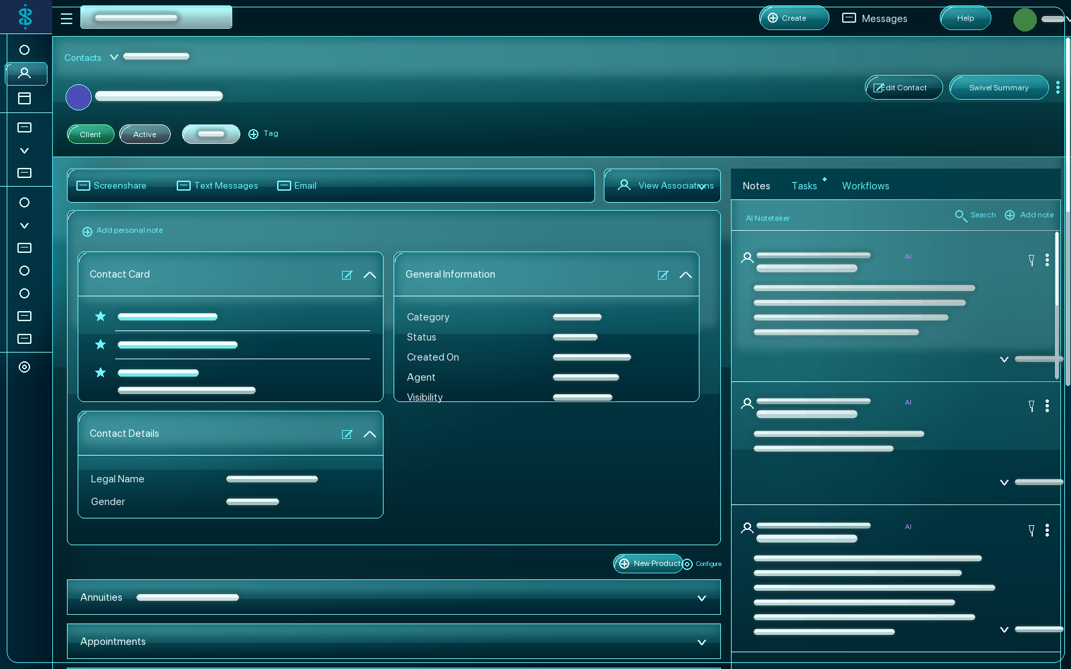Click the AI Notetaker label
1071x669 pixels.
[768, 218]
